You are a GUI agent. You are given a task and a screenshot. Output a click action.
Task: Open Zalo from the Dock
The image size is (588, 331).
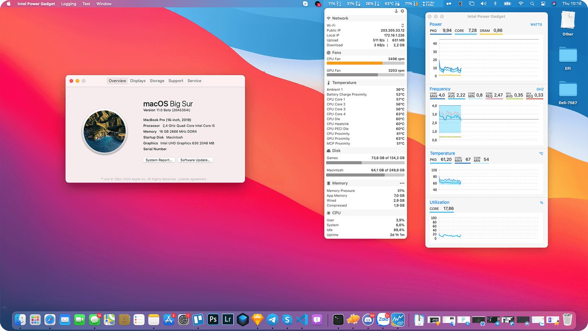[x=383, y=320]
